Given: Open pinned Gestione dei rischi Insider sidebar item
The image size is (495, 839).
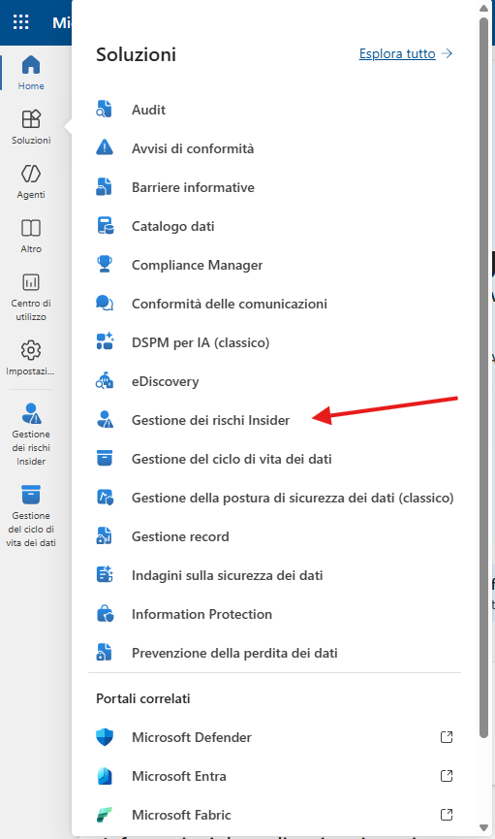Looking at the screenshot, I should [31, 434].
